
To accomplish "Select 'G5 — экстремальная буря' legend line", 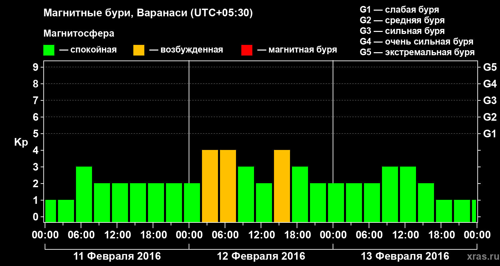I will (x=417, y=53).
